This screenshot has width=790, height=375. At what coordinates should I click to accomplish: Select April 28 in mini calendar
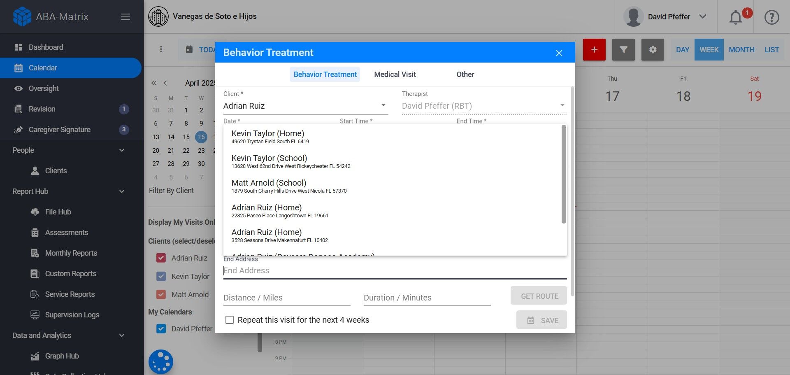(171, 164)
